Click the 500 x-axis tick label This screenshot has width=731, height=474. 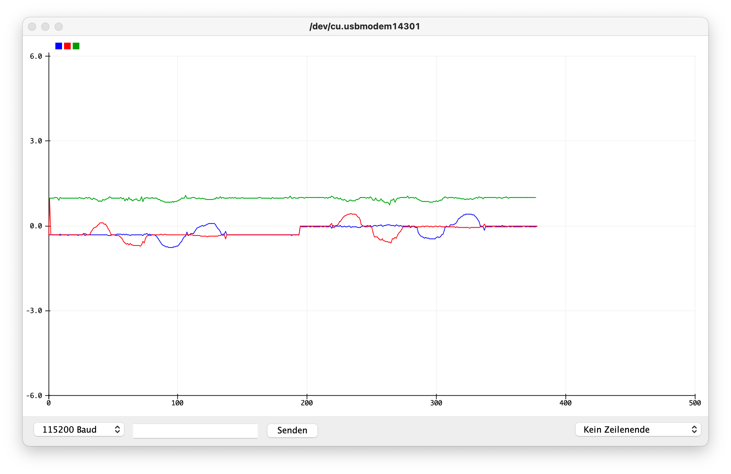(695, 403)
